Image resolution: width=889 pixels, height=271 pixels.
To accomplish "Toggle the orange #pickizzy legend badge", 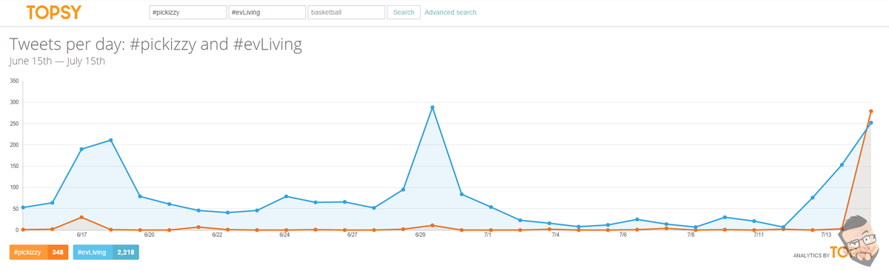I will 39,252.
